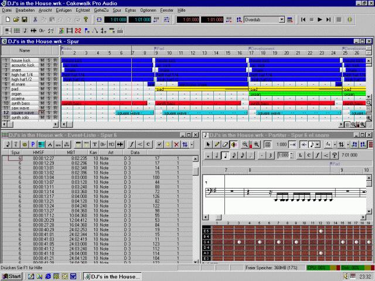Open the Optionen menu
375x281 pixels.
coord(148,11)
